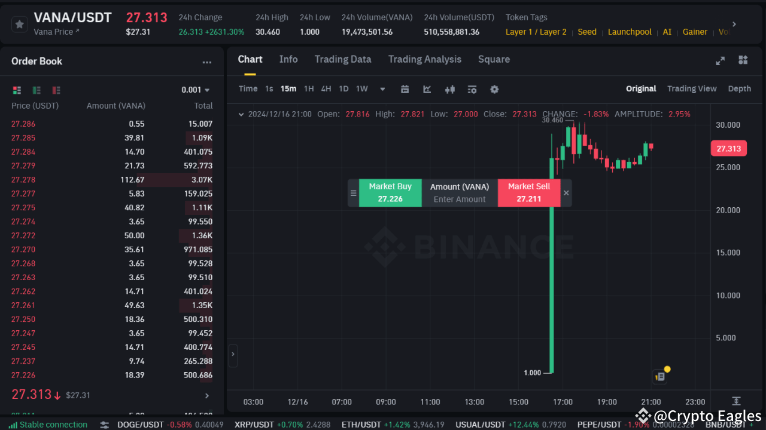Open the Square tab
The height and width of the screenshot is (430, 766).
point(494,59)
